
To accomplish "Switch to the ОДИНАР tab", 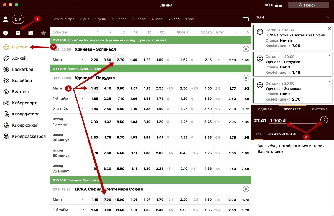I will tap(265, 109).
